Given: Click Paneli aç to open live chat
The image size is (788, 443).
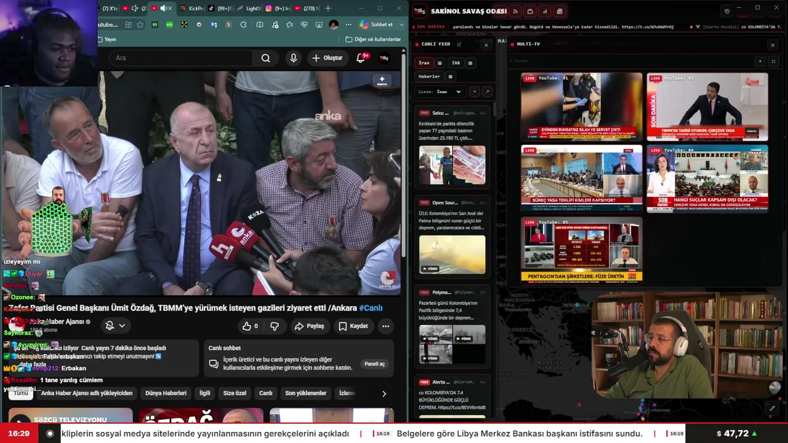Looking at the screenshot, I should (375, 364).
